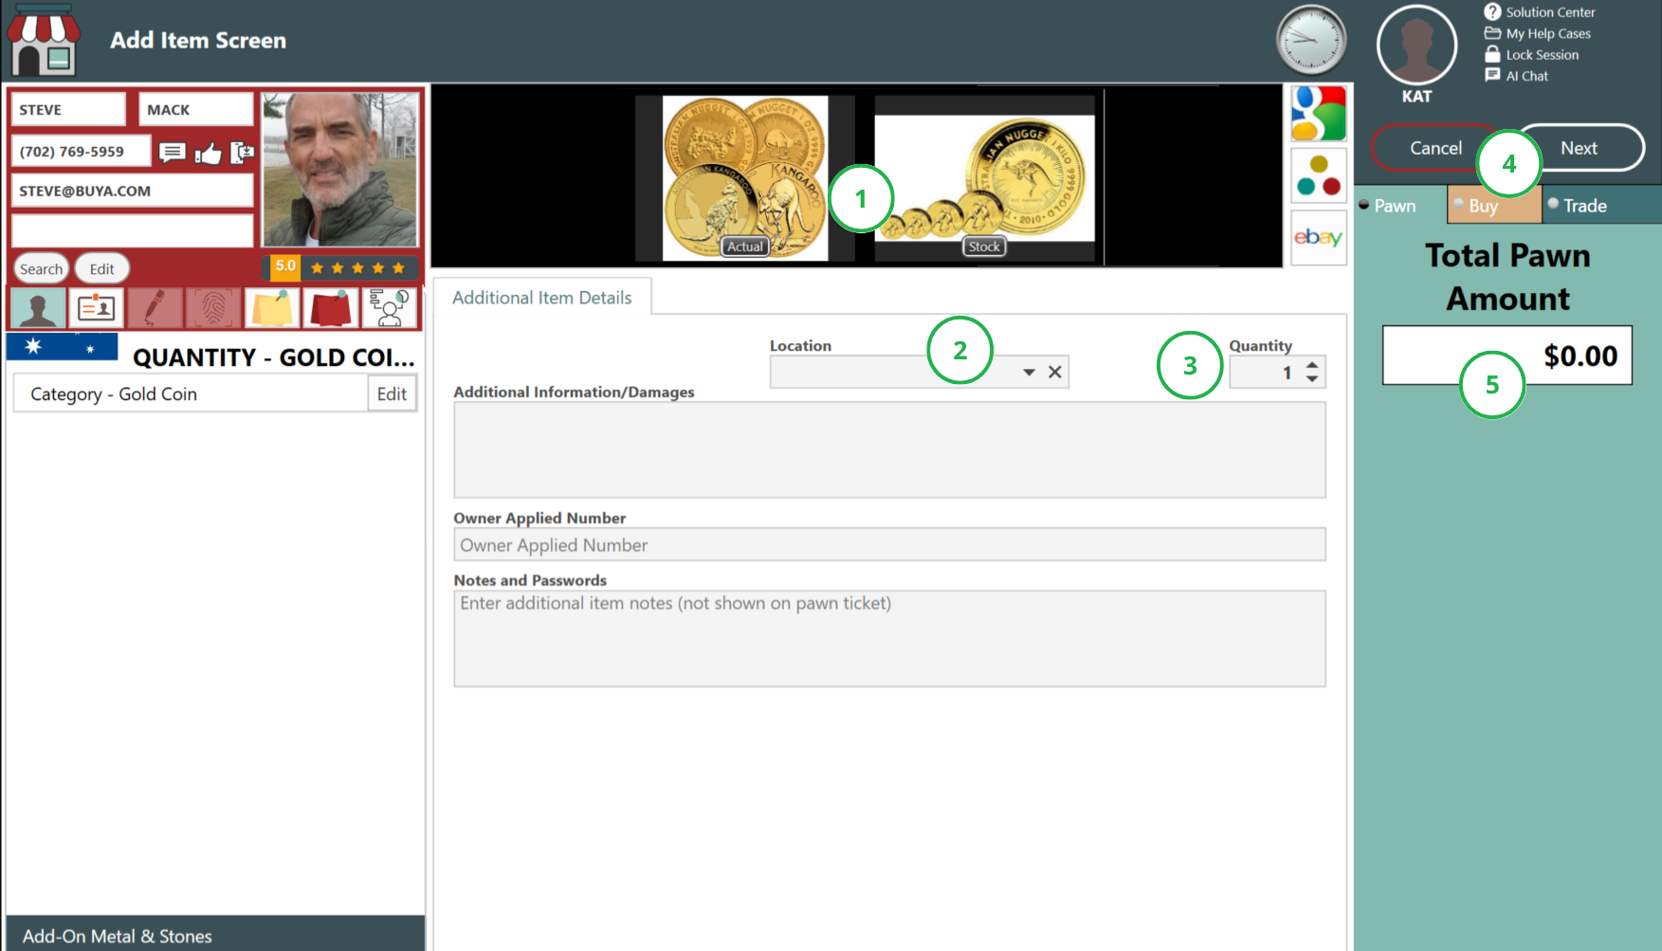Switch to Additional Item Details tab

[x=541, y=298]
